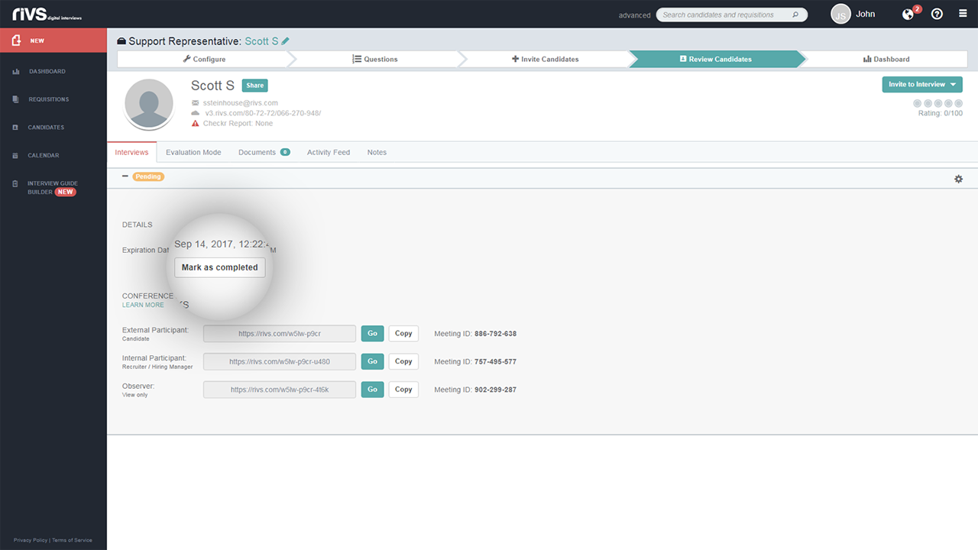Edit candidate name with pencil icon
Image resolution: width=978 pixels, height=550 pixels.
pos(286,41)
